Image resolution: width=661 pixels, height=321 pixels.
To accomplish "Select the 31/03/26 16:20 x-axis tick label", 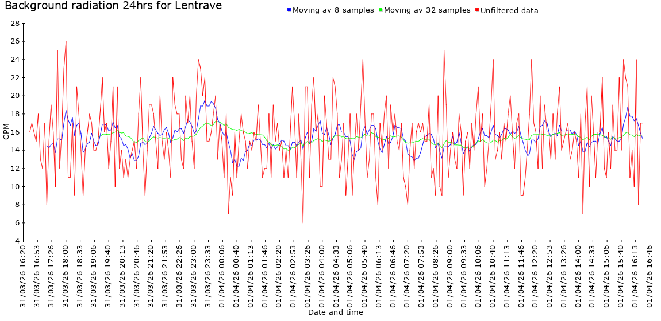I will click(x=24, y=276).
